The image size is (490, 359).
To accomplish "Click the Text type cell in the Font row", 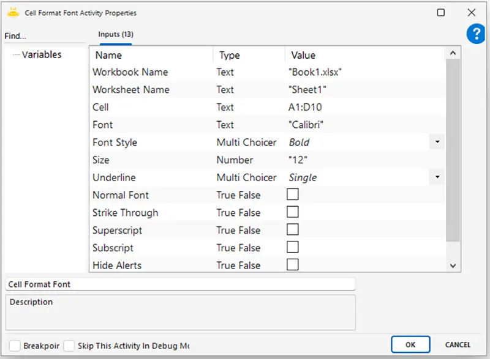I will pyautogui.click(x=225, y=125).
